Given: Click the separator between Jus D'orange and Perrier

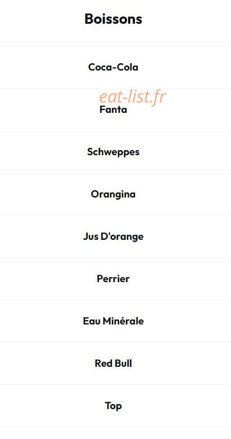Looking at the screenshot, I should click(x=116, y=257).
